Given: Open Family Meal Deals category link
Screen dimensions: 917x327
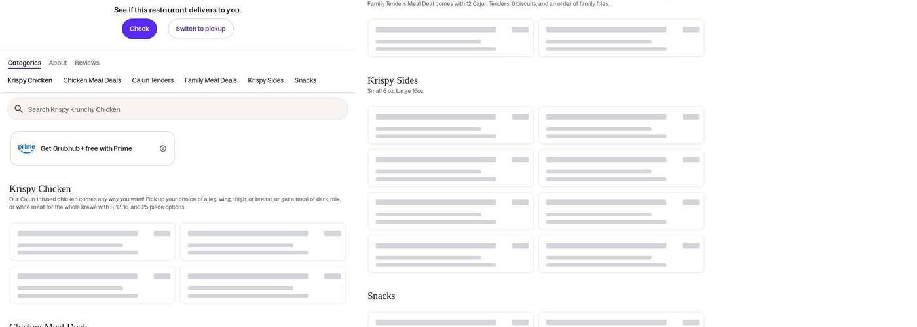Looking at the screenshot, I should click(210, 80).
